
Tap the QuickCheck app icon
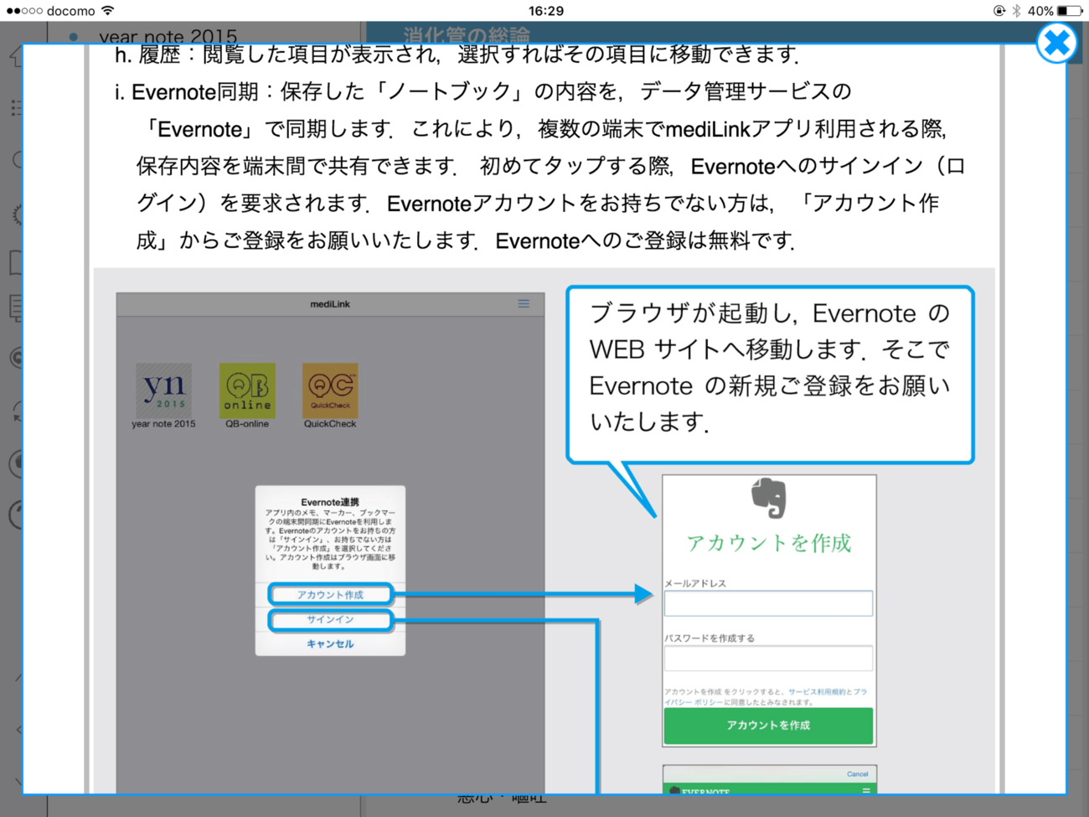click(x=330, y=390)
